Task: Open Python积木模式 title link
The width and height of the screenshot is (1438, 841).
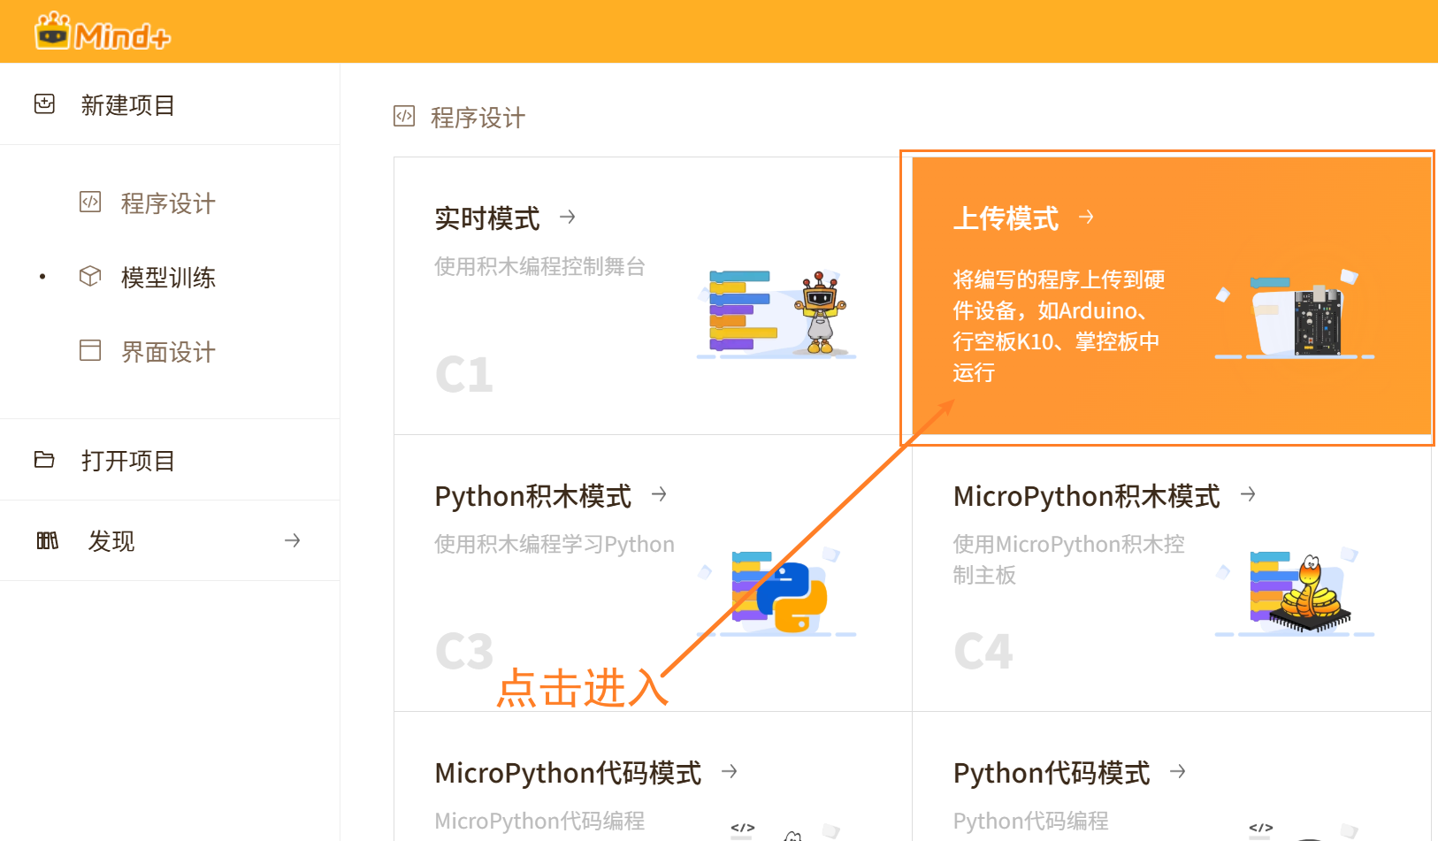Action: (x=532, y=496)
